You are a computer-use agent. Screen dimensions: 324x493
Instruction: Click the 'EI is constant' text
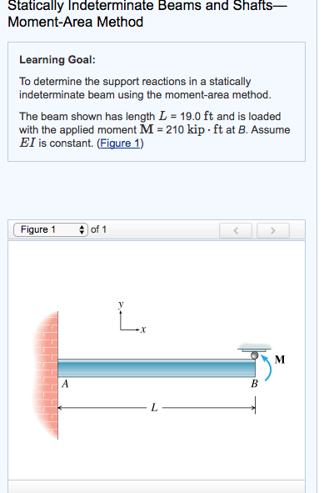56,143
